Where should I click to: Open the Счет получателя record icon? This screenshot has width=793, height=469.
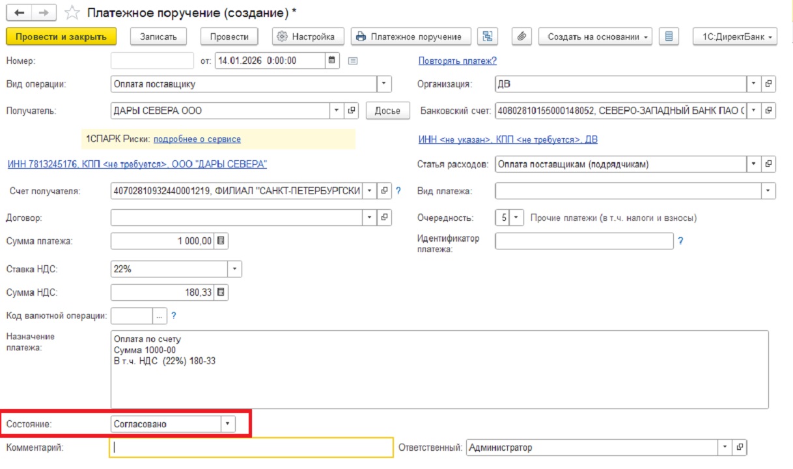[384, 191]
